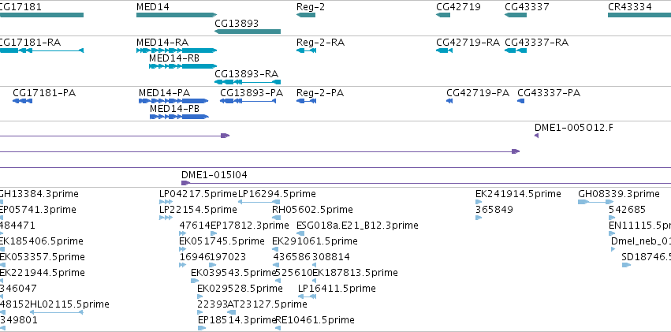Viewport: 671px width, 332px height.
Task: Click the EK051745.5prime EST label
Action: pos(222,241)
